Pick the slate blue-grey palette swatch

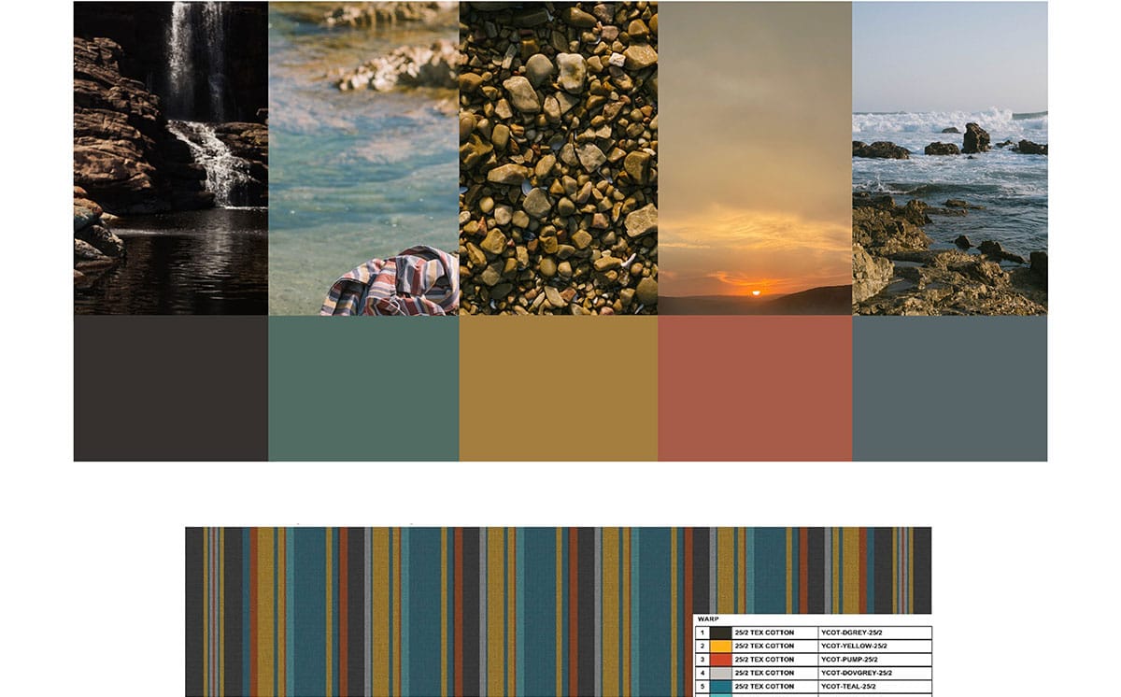tap(949, 388)
